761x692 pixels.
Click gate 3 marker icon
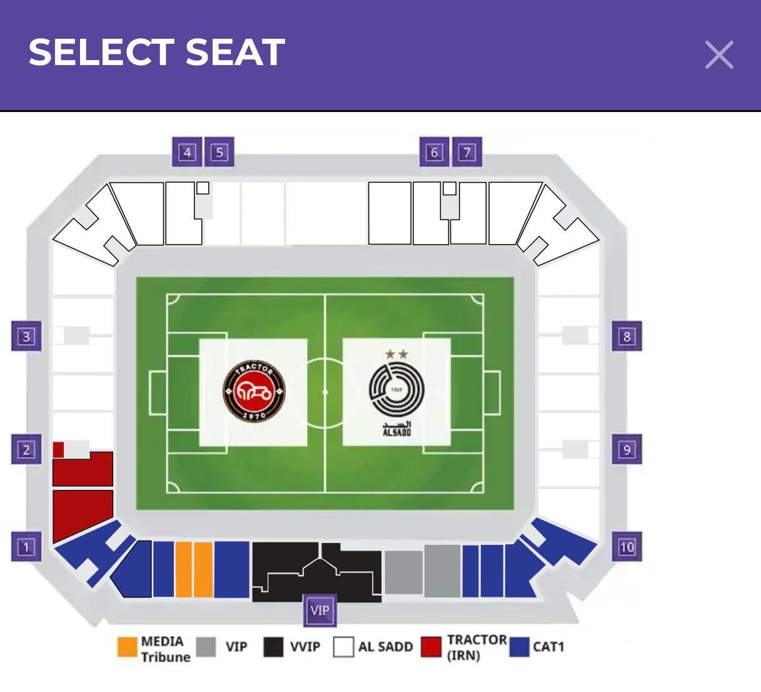(x=26, y=336)
